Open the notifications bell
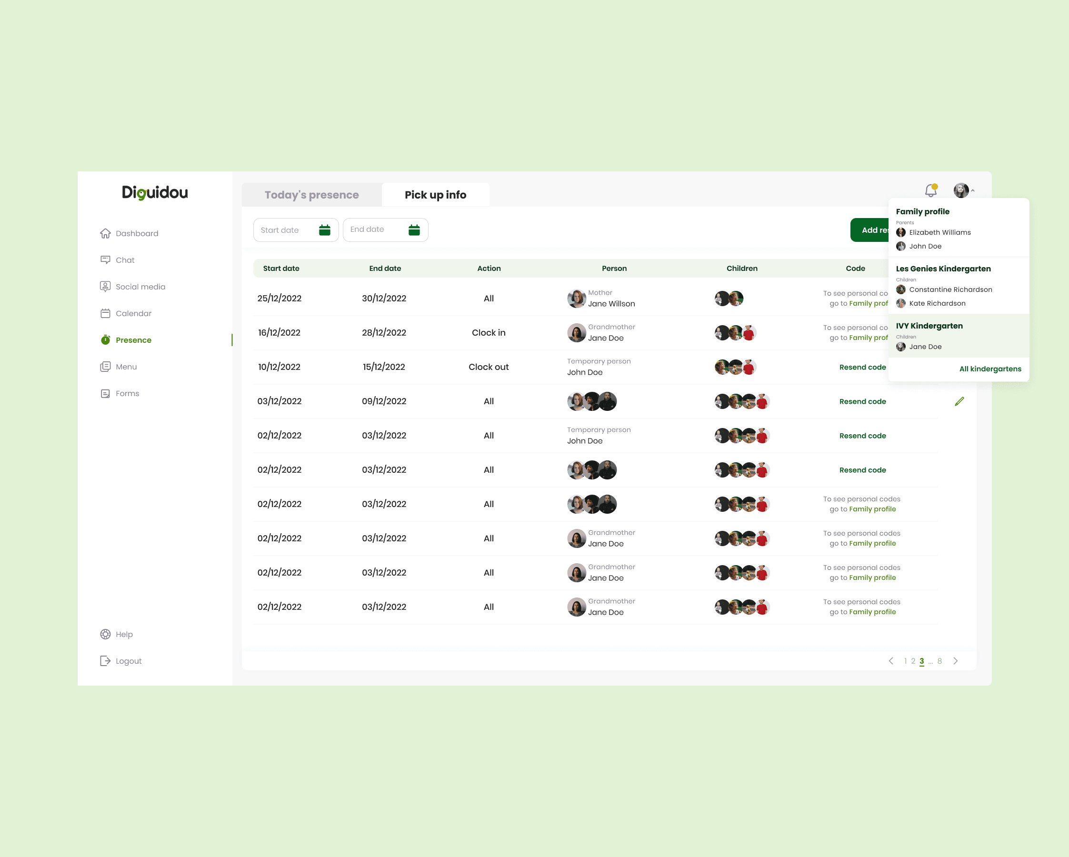The width and height of the screenshot is (1069, 857). (x=931, y=190)
